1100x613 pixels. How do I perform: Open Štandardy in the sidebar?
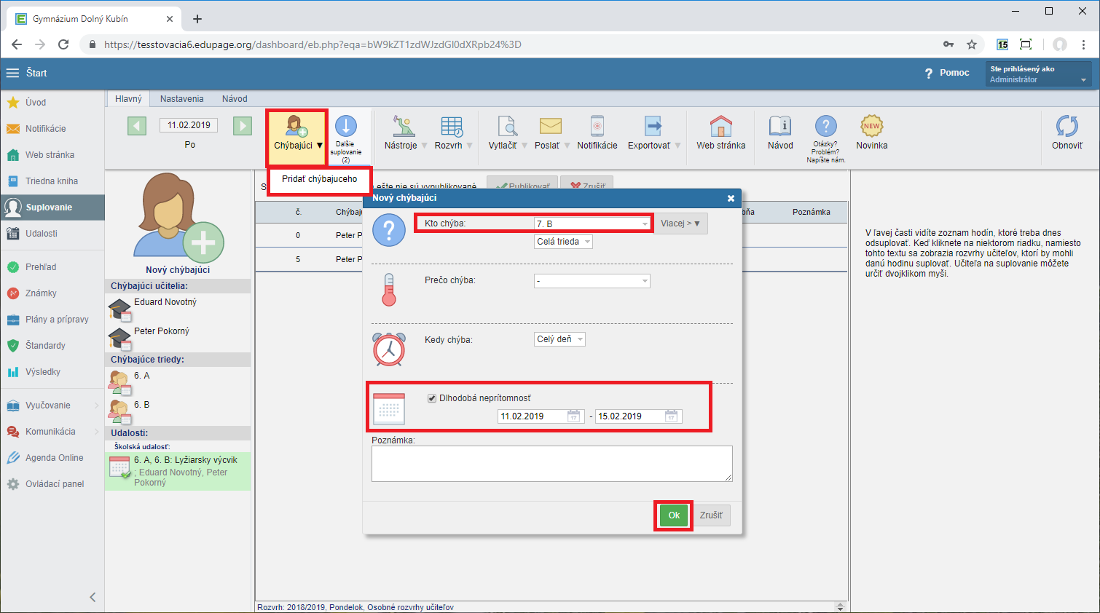tap(45, 346)
